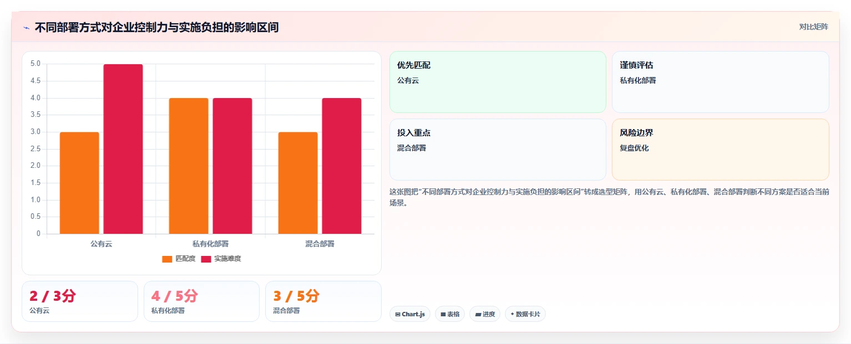851x344 pixels.
Task: Click the orange 匹配度 legend swatch
Action: (167, 259)
